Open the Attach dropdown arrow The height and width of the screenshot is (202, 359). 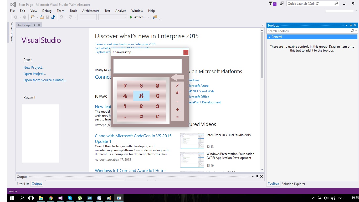pos(148,17)
